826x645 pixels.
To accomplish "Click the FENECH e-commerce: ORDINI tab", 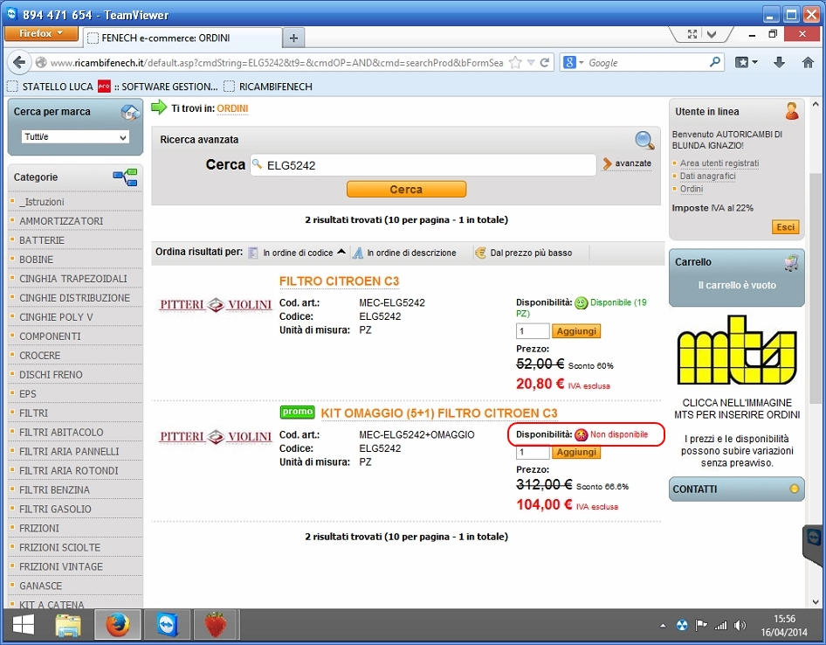I will click(x=182, y=38).
